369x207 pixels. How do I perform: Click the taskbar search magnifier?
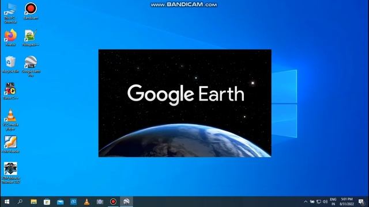[x=20, y=202]
